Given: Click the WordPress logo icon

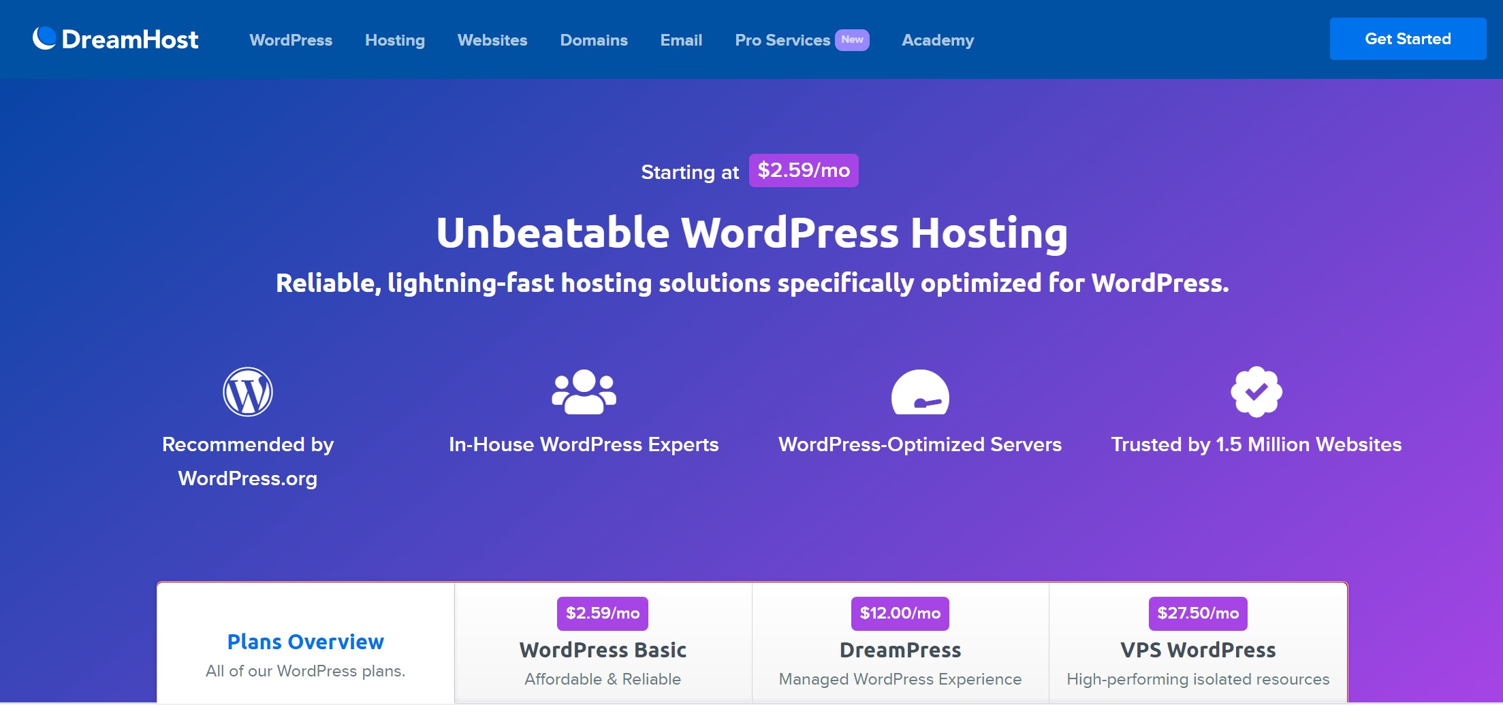Looking at the screenshot, I should point(248,391).
